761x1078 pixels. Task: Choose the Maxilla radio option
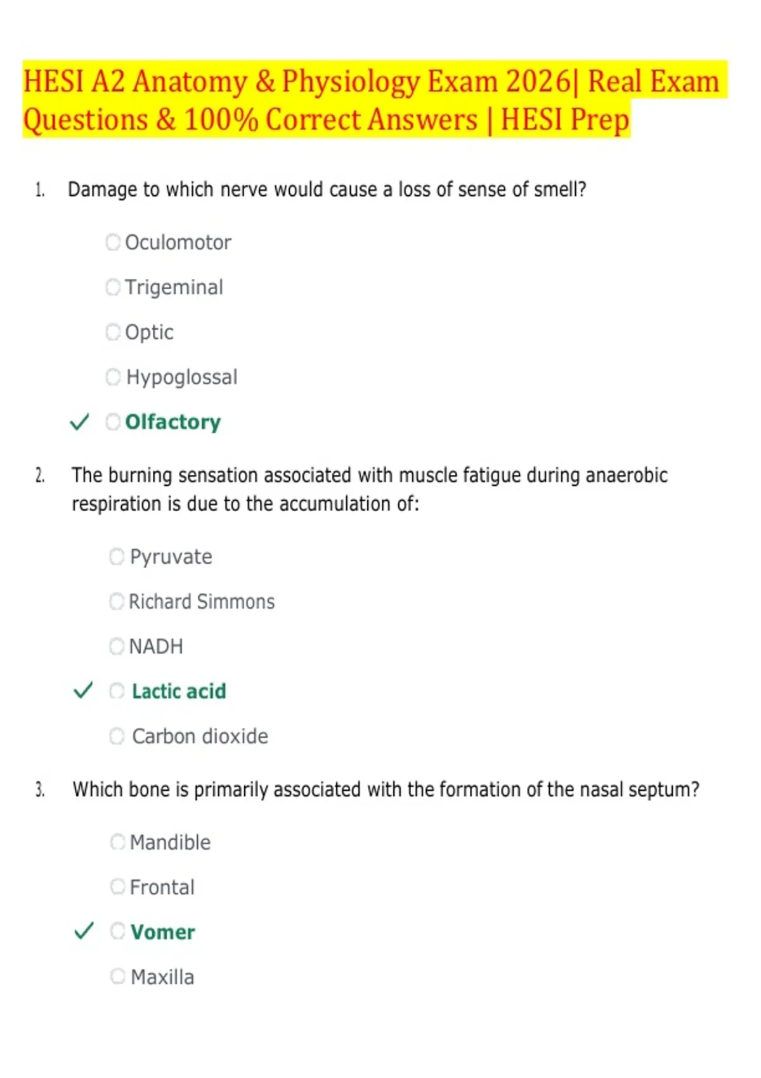[118, 976]
